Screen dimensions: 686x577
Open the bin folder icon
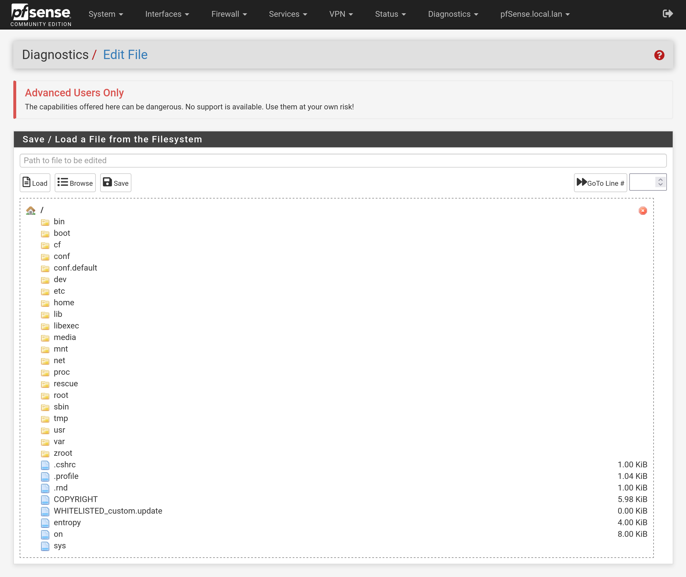click(45, 223)
